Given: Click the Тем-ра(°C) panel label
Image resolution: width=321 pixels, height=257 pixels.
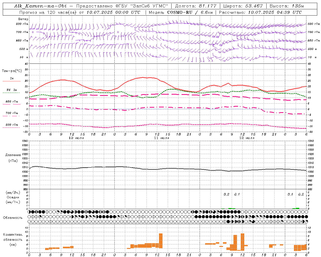Looking at the screenshot, I should (x=12, y=71).
